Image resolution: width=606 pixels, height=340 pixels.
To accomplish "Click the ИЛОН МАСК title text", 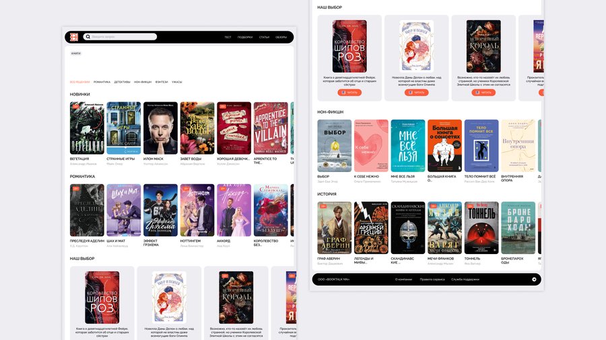I will [154, 159].
